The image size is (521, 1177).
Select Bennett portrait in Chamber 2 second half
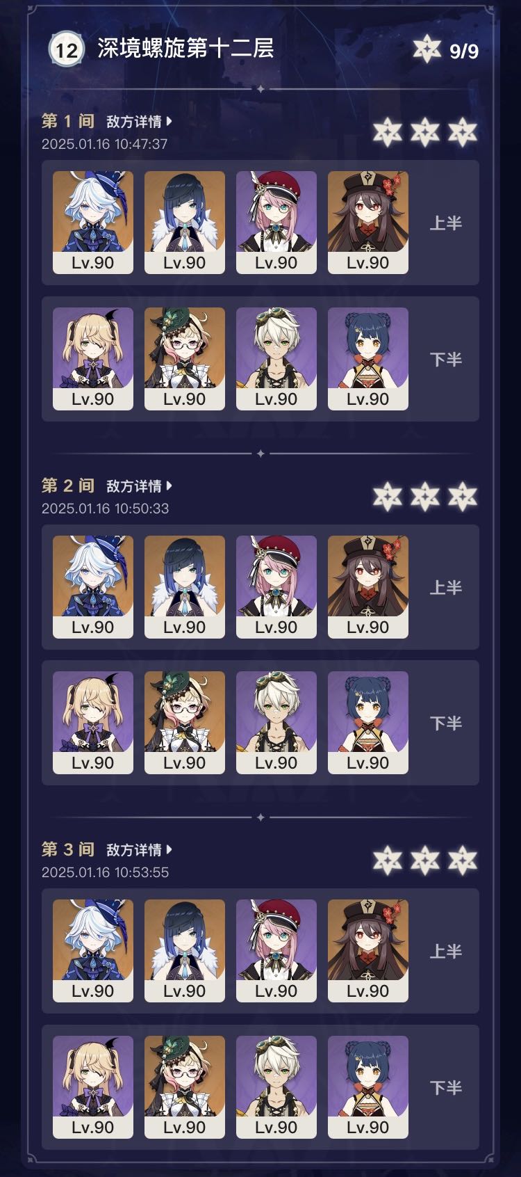click(x=276, y=723)
